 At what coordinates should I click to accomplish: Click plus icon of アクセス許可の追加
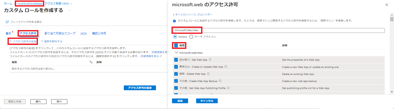(x=11, y=41)
